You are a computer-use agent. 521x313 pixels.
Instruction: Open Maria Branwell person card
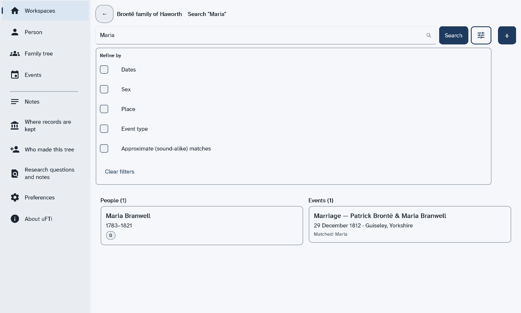click(x=202, y=225)
